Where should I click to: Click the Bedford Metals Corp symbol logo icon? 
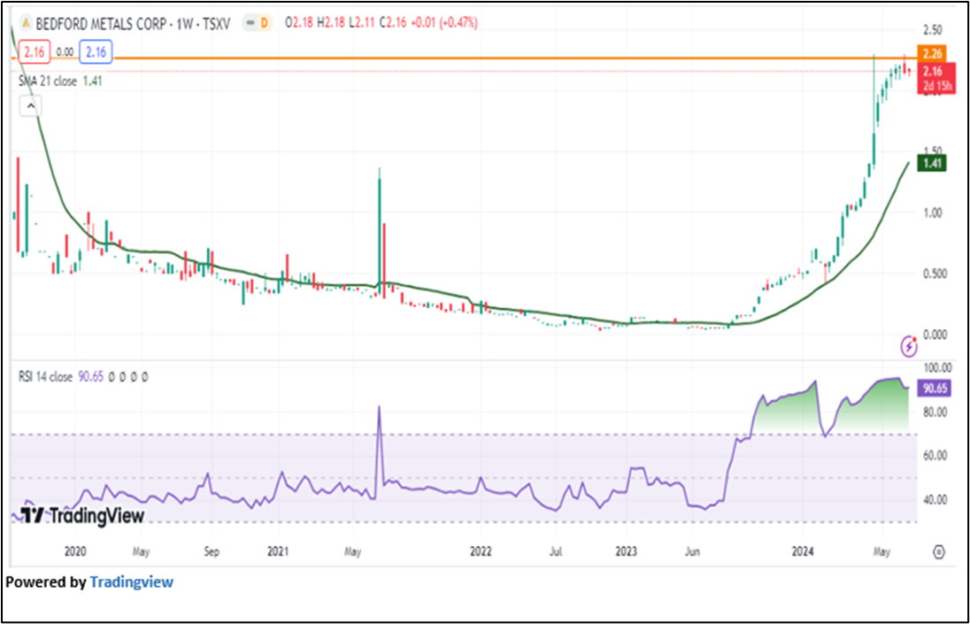26,24
